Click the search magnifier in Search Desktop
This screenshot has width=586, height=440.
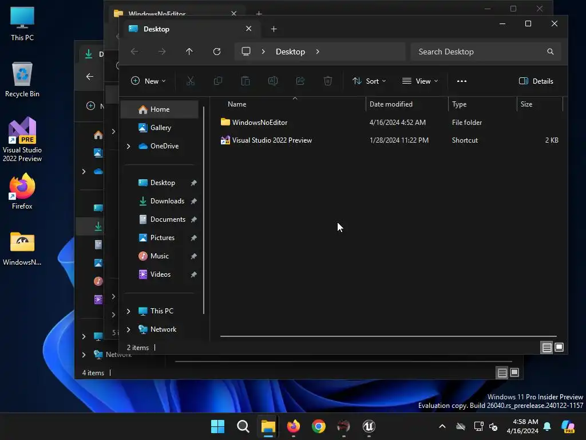[550, 52]
